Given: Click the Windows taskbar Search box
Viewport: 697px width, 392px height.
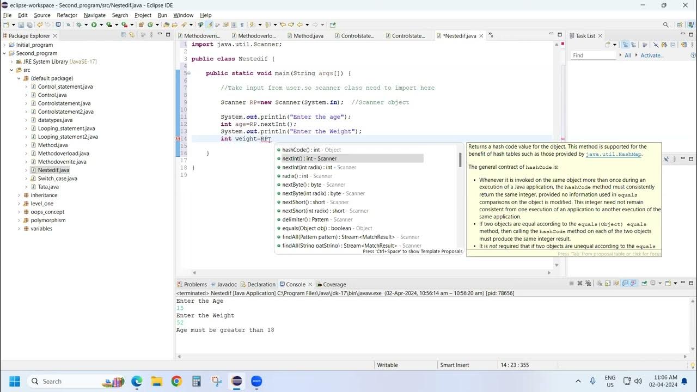Looking at the screenshot, I should (76, 381).
